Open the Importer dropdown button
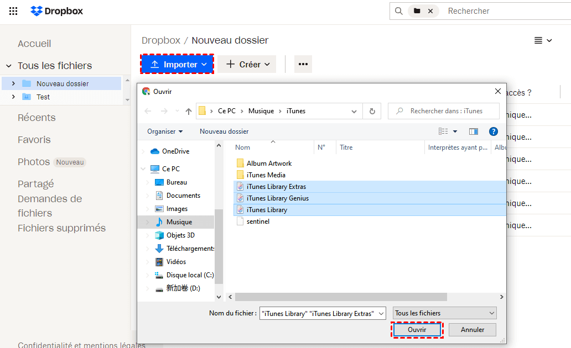 point(177,65)
